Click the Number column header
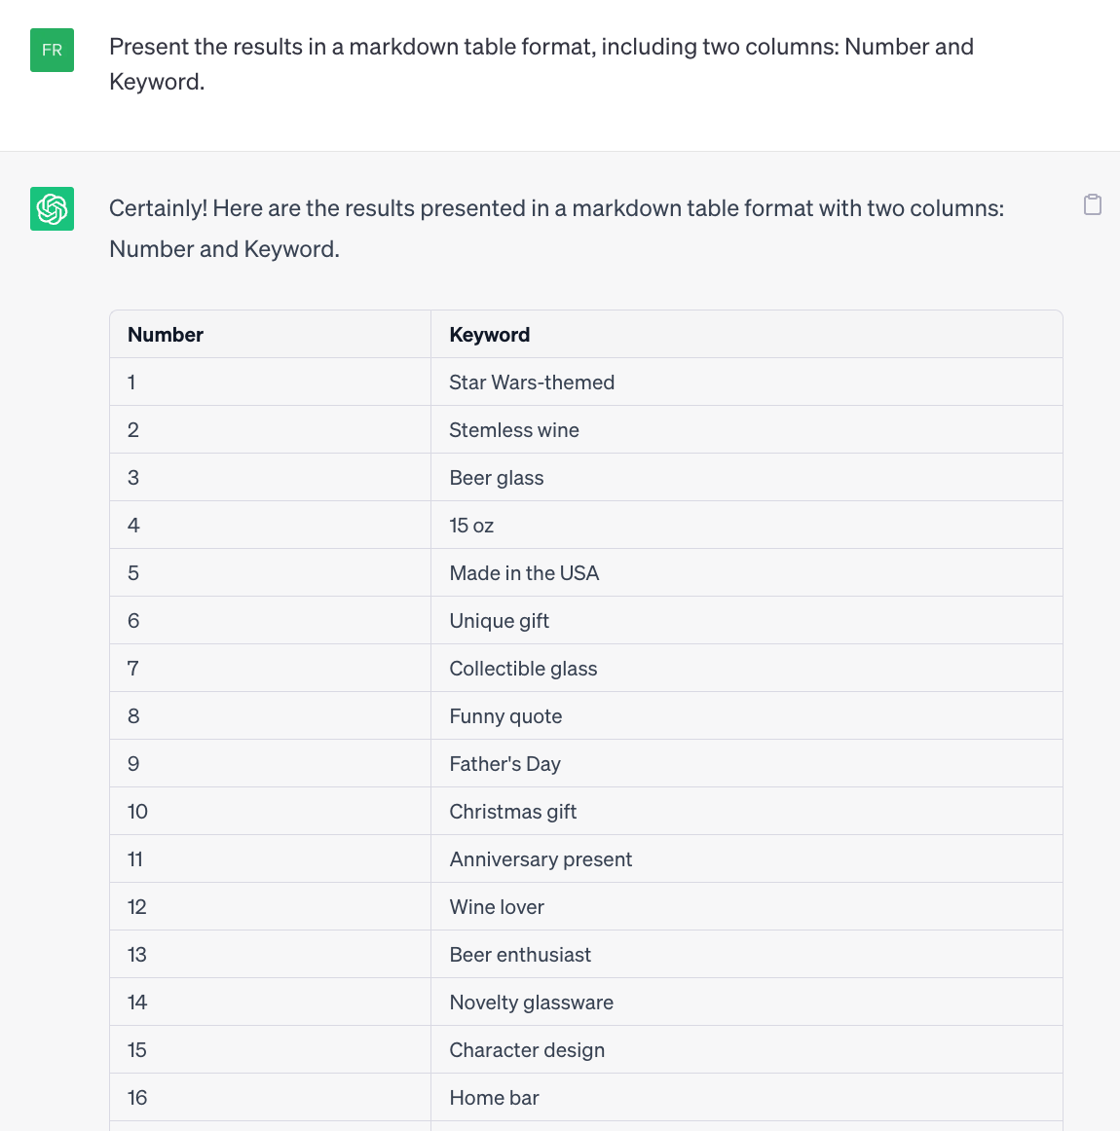Image resolution: width=1120 pixels, height=1131 pixels. (166, 335)
